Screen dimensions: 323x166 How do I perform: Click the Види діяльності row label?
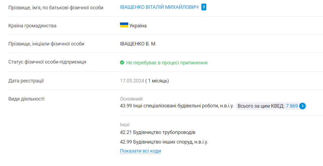26,99
